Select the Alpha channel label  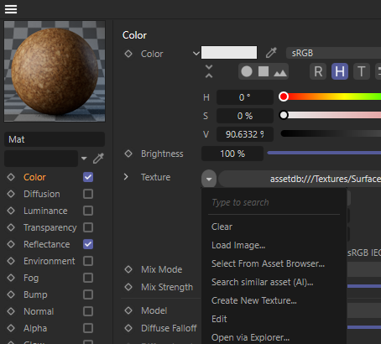[x=35, y=328]
